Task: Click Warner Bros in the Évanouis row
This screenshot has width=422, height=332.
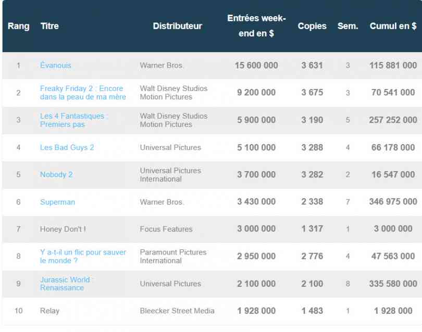Action: (x=161, y=66)
